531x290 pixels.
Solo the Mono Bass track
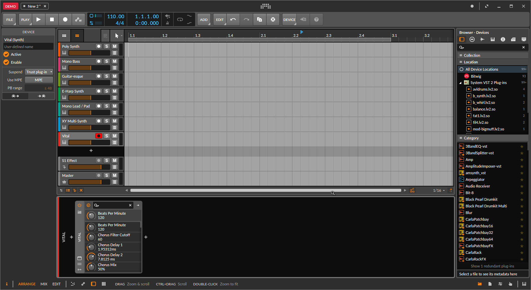coord(107,61)
